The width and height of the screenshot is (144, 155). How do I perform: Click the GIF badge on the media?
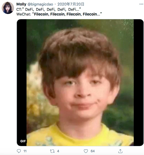point(23,141)
